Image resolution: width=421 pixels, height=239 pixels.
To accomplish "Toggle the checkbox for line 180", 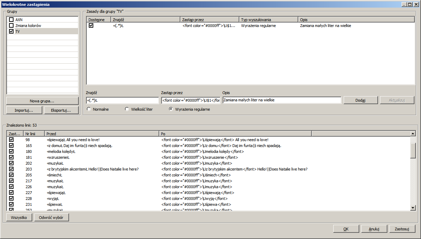I will coord(11,151).
